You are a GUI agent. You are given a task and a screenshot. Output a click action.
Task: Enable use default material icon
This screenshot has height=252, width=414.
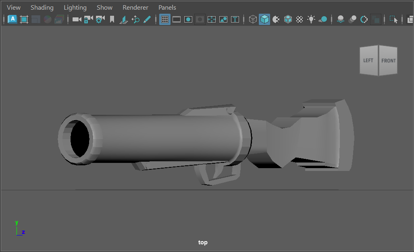[x=276, y=19]
